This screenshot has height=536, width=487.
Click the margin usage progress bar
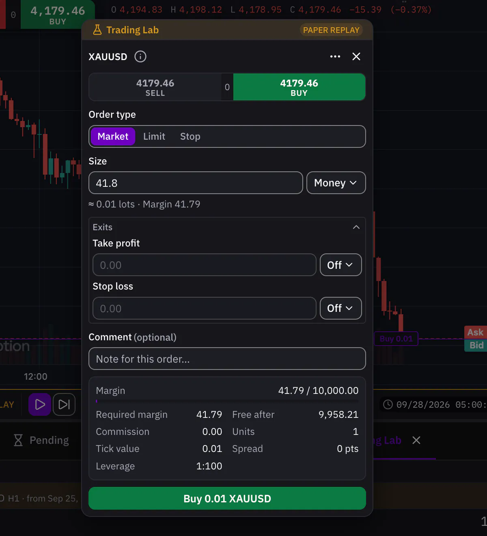227,401
